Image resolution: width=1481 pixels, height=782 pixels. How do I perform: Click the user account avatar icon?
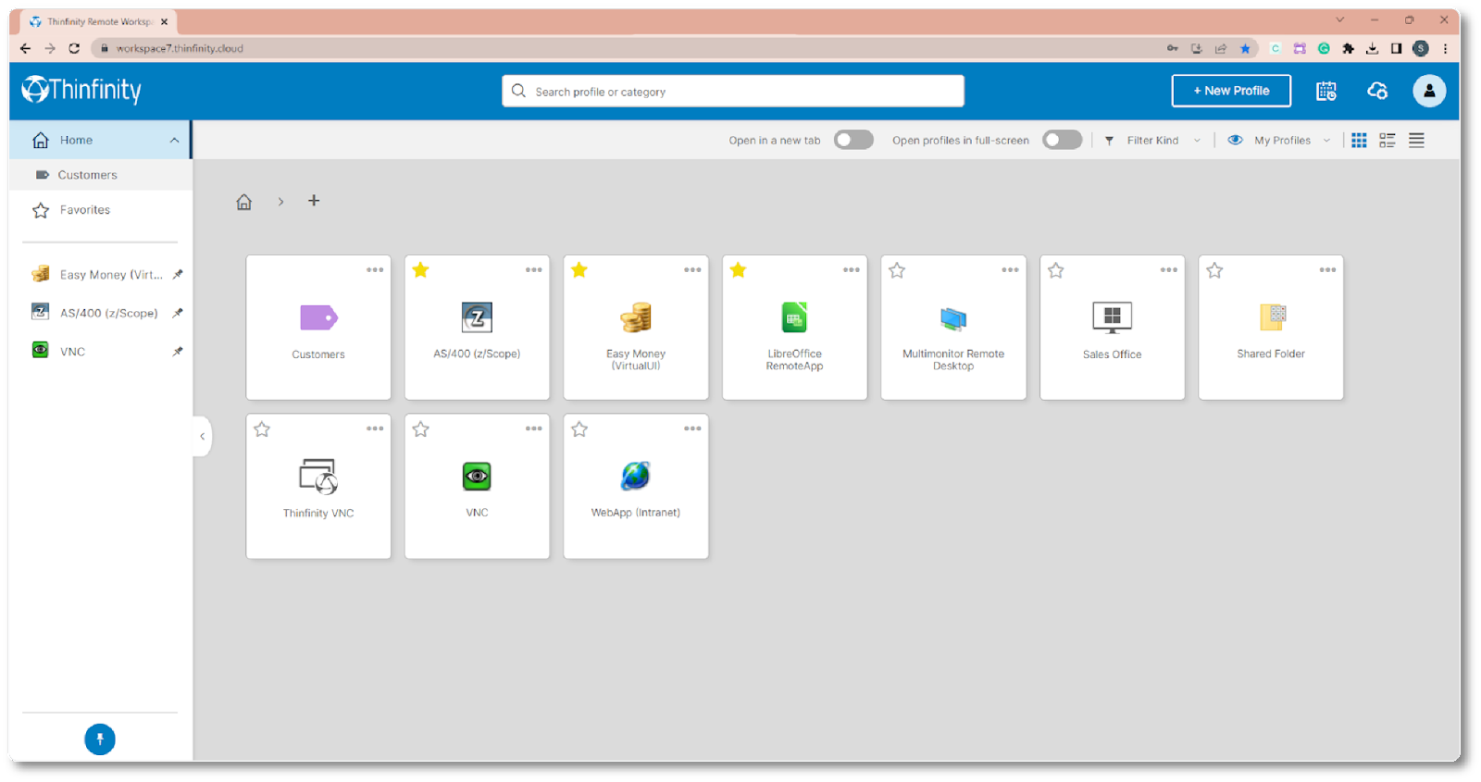click(1428, 91)
